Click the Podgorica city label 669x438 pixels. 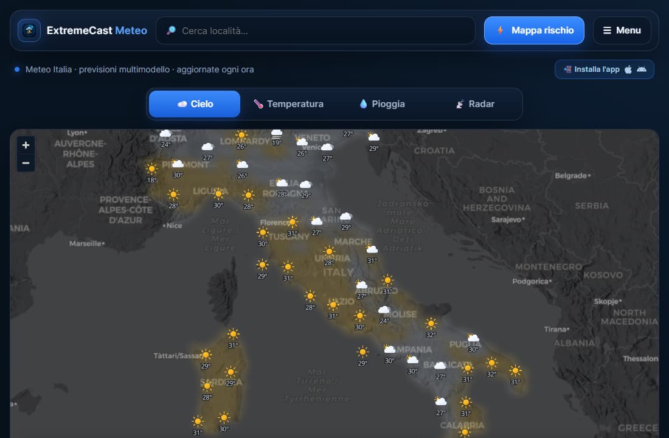(532, 281)
